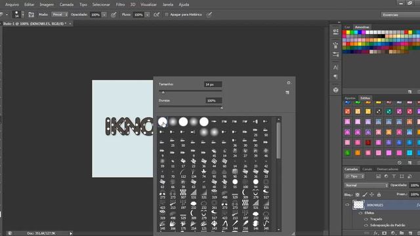The image size is (420, 236).
Task: Open the Paragraph panel dock icon
Action: pyautogui.click(x=335, y=77)
